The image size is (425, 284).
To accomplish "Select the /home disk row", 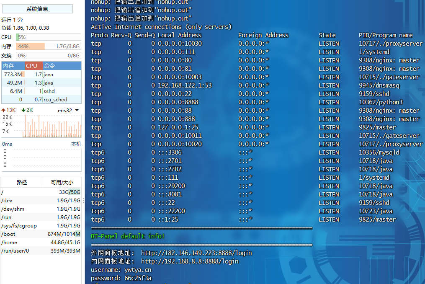I will (x=41, y=243).
